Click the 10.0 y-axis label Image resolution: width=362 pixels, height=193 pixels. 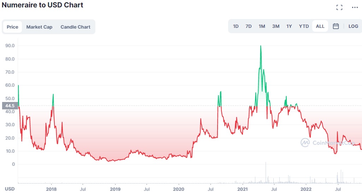tap(10, 151)
